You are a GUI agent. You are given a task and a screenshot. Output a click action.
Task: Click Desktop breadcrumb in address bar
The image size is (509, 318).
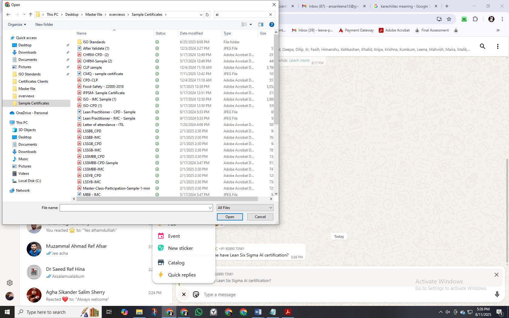(72, 15)
